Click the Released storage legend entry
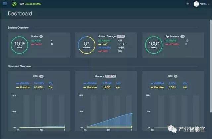 point(105,48)
